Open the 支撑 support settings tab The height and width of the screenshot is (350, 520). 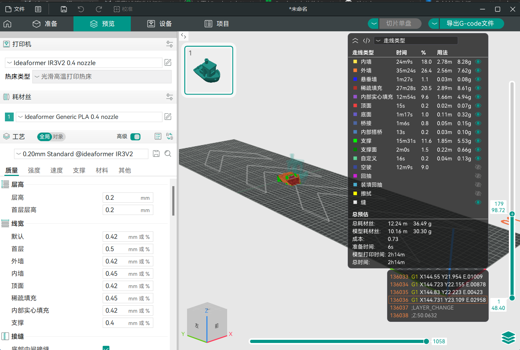coord(79,170)
